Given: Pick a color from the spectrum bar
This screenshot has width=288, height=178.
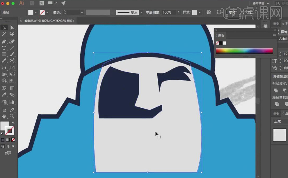Looking at the screenshot, I should tap(244, 51).
